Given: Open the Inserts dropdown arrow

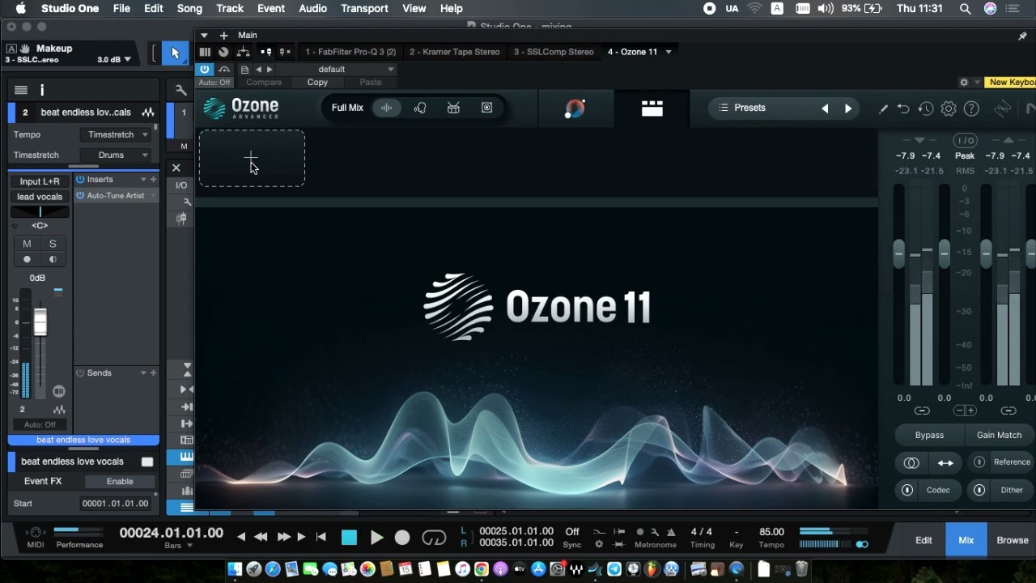Looking at the screenshot, I should 143,180.
